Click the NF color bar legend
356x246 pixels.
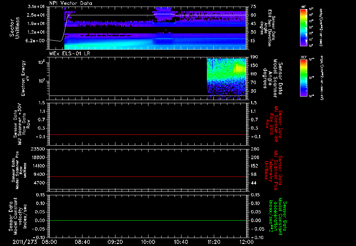[304, 27]
